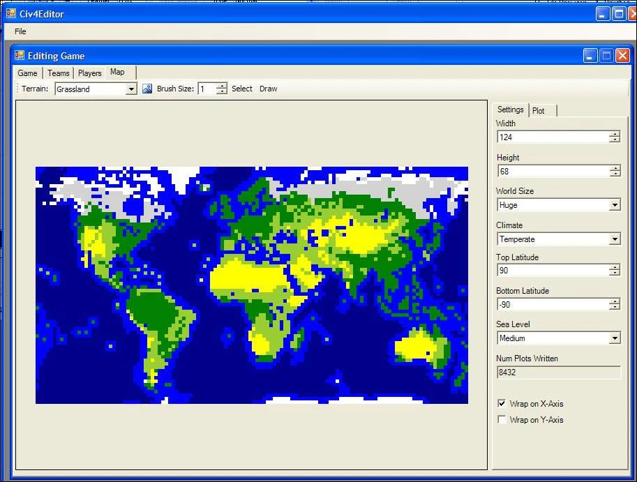Expand the Sea Level dropdown
Viewport: 637px width, 482px height.
click(614, 338)
